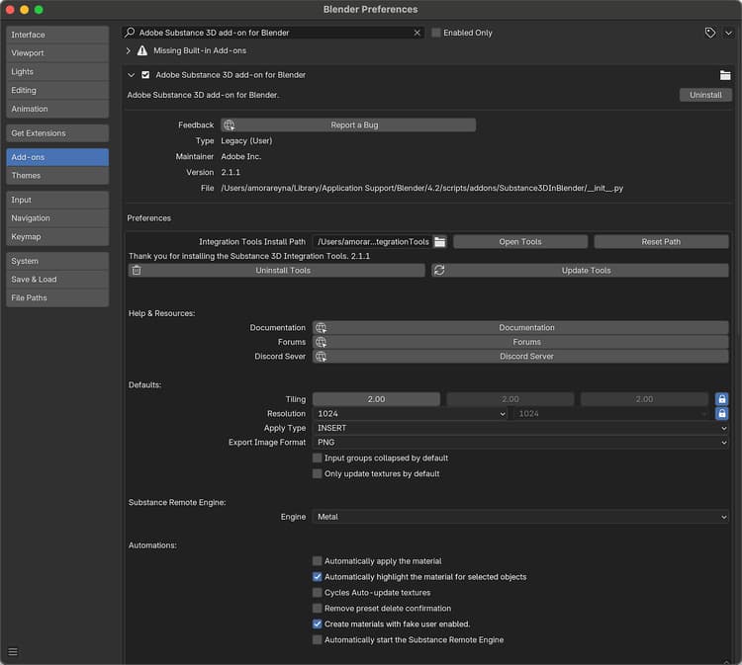Open the Discord Server link button
The width and height of the screenshot is (742, 665).
tap(520, 357)
